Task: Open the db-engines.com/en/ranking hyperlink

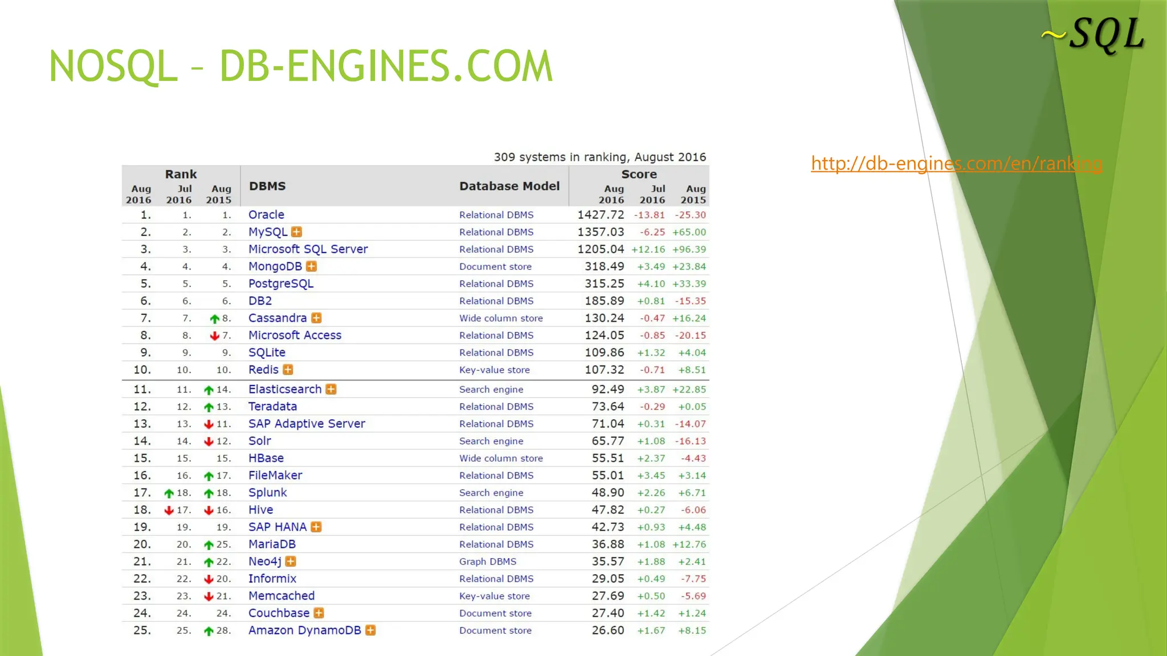Action: (957, 163)
